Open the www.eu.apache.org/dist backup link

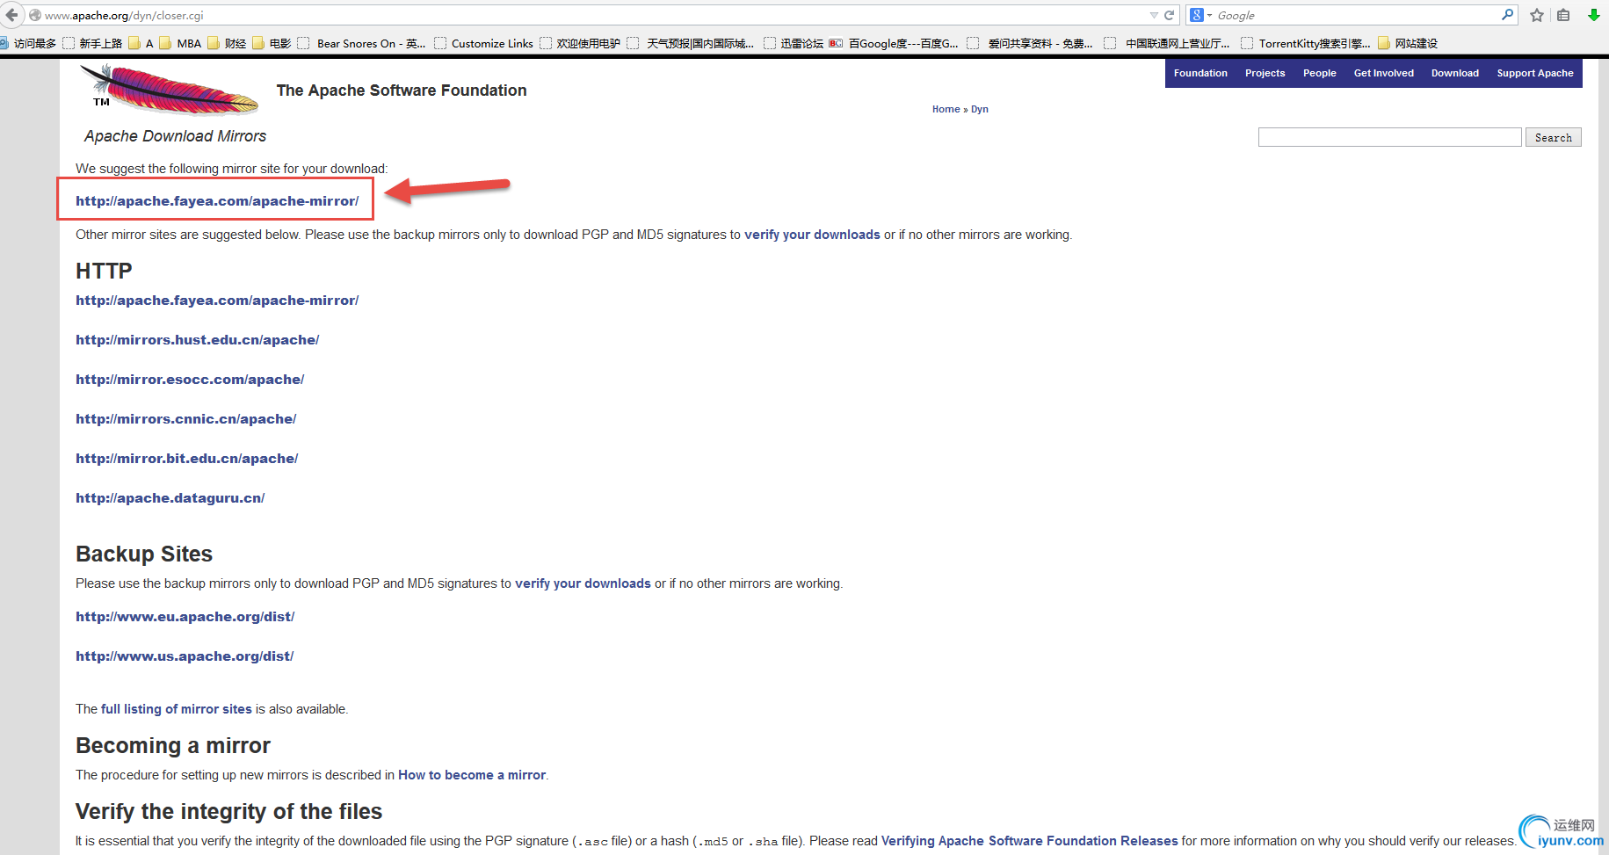pos(185,616)
